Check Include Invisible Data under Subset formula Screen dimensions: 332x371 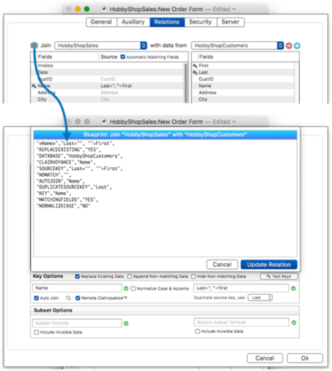(37, 332)
